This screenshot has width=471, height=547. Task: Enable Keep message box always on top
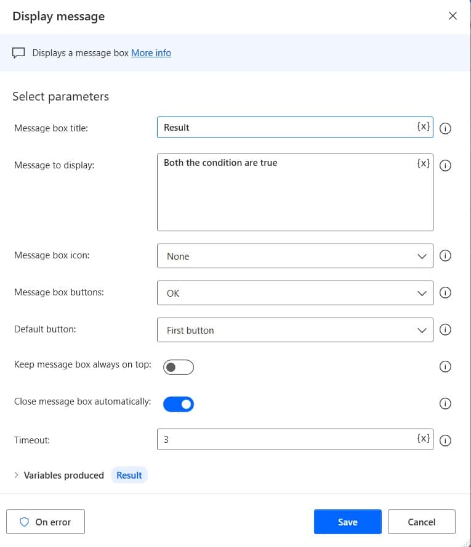(x=179, y=367)
